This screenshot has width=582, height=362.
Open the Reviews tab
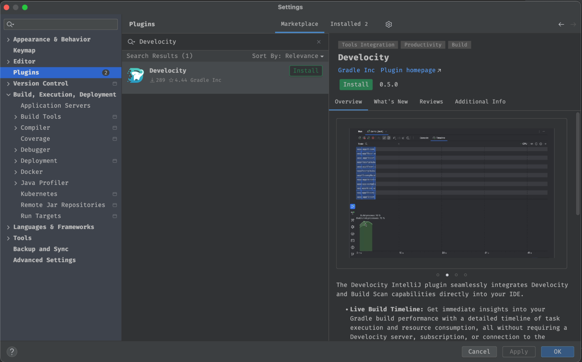(431, 102)
